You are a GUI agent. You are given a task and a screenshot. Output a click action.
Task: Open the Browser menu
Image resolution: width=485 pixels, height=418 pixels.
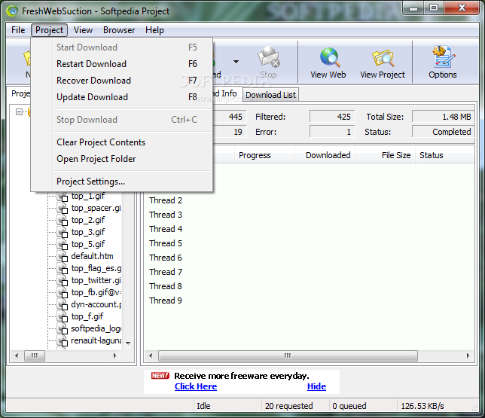coord(119,30)
